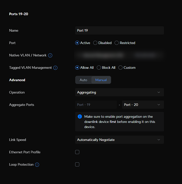Image resolution: width=182 pixels, height=184 pixels.
Task: Click the Aggregate Ports label
Action: pyautogui.click(x=22, y=105)
